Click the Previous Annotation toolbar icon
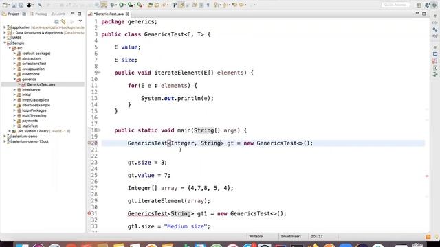Screen dimensions: 440x247 click(225, 5)
